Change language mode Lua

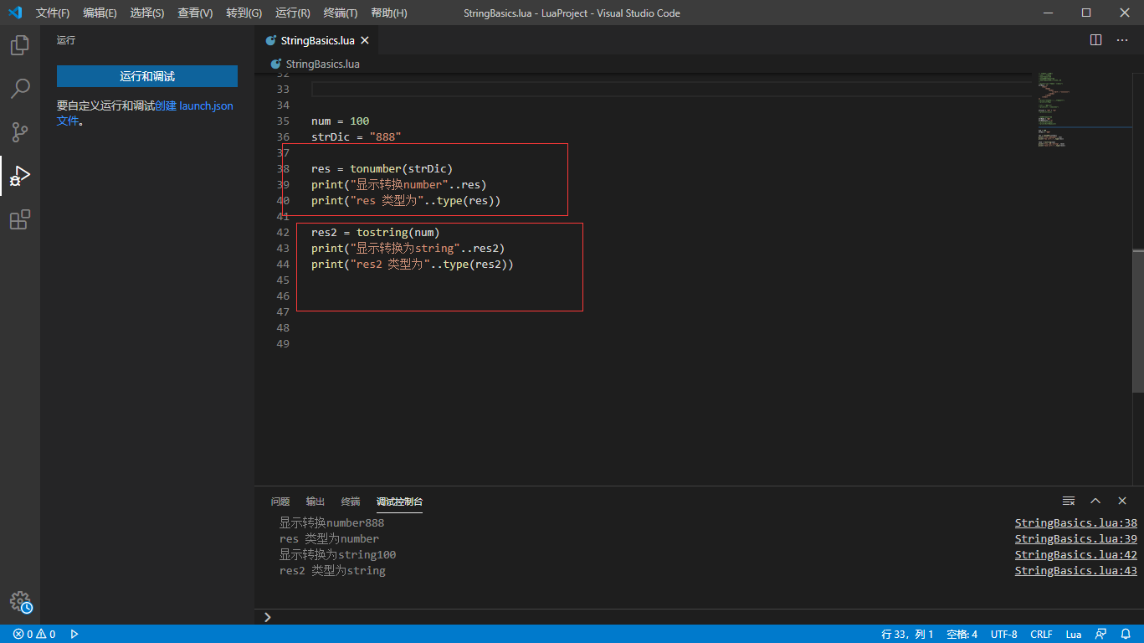(1074, 634)
